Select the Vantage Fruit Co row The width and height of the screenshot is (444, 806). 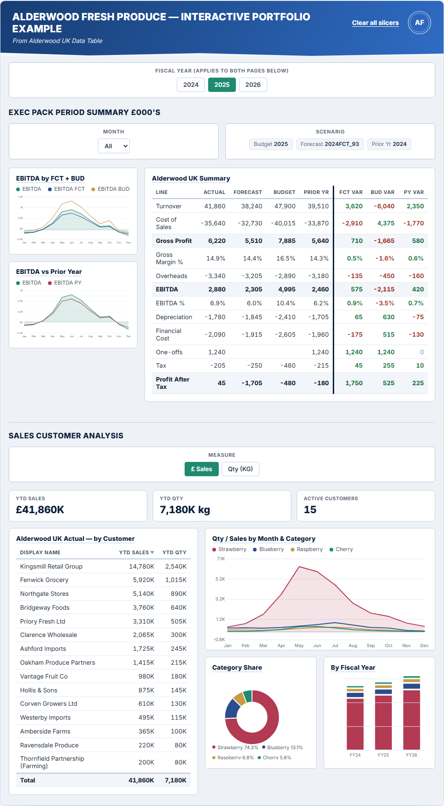(x=103, y=676)
